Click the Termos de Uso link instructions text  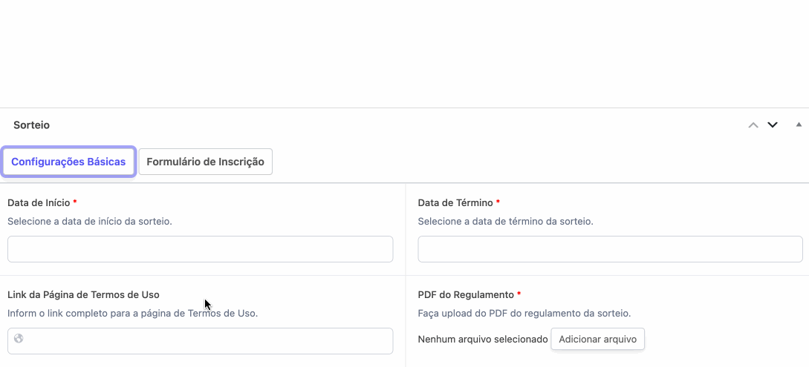click(132, 313)
